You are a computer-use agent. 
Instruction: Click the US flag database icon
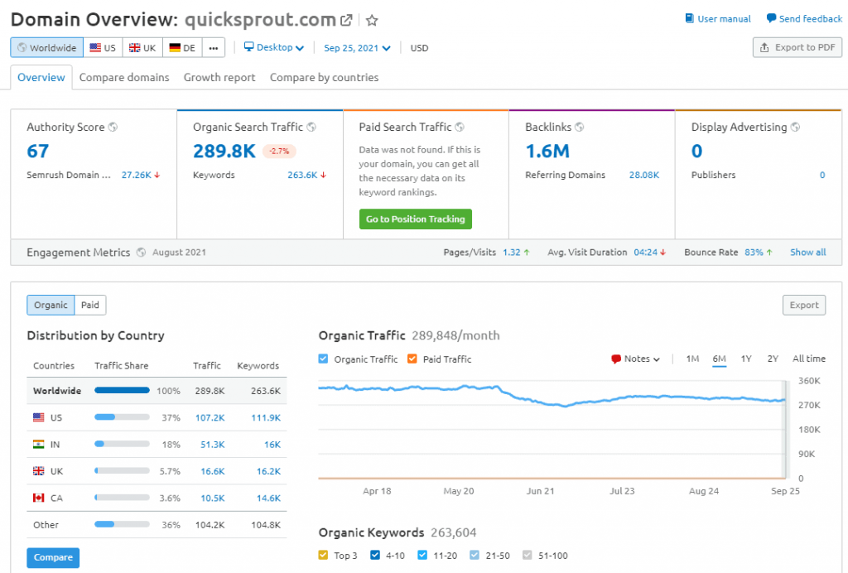[x=95, y=47]
